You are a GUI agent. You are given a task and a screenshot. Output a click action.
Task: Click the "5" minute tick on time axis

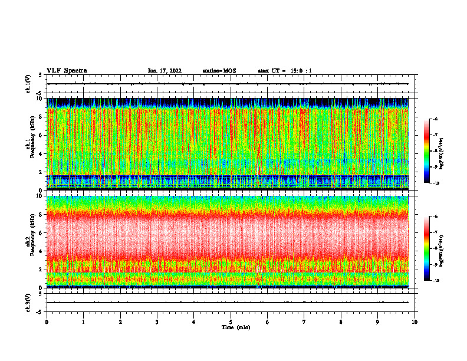[231, 322]
